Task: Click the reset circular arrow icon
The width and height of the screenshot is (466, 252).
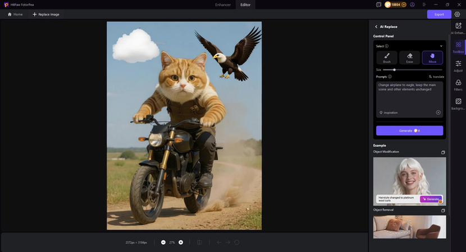Action: 237,242
